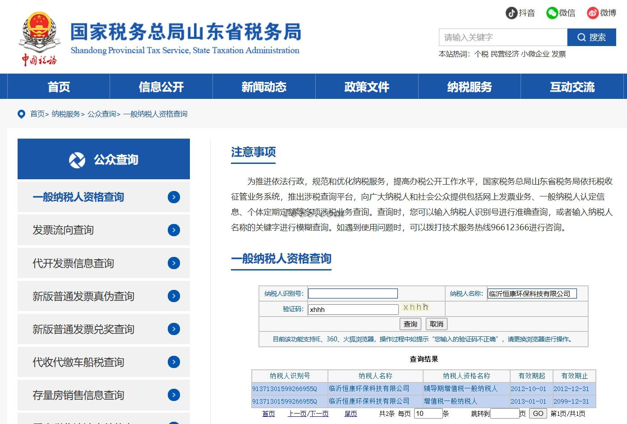Click the 发票 hot keyword link
The image size is (627, 424).
tap(558, 54)
